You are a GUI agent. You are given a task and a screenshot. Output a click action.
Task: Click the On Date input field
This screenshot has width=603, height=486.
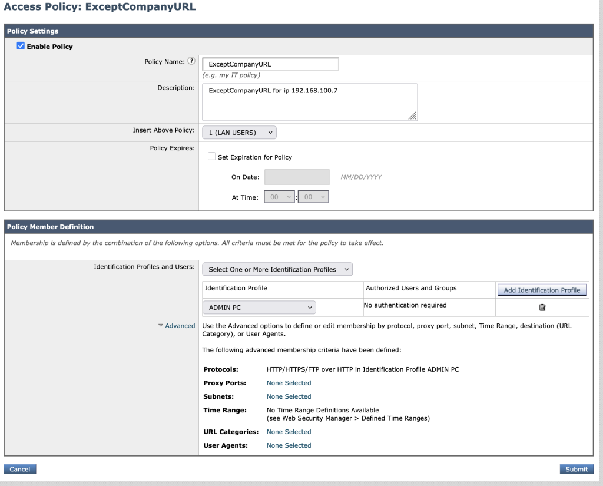[297, 177]
